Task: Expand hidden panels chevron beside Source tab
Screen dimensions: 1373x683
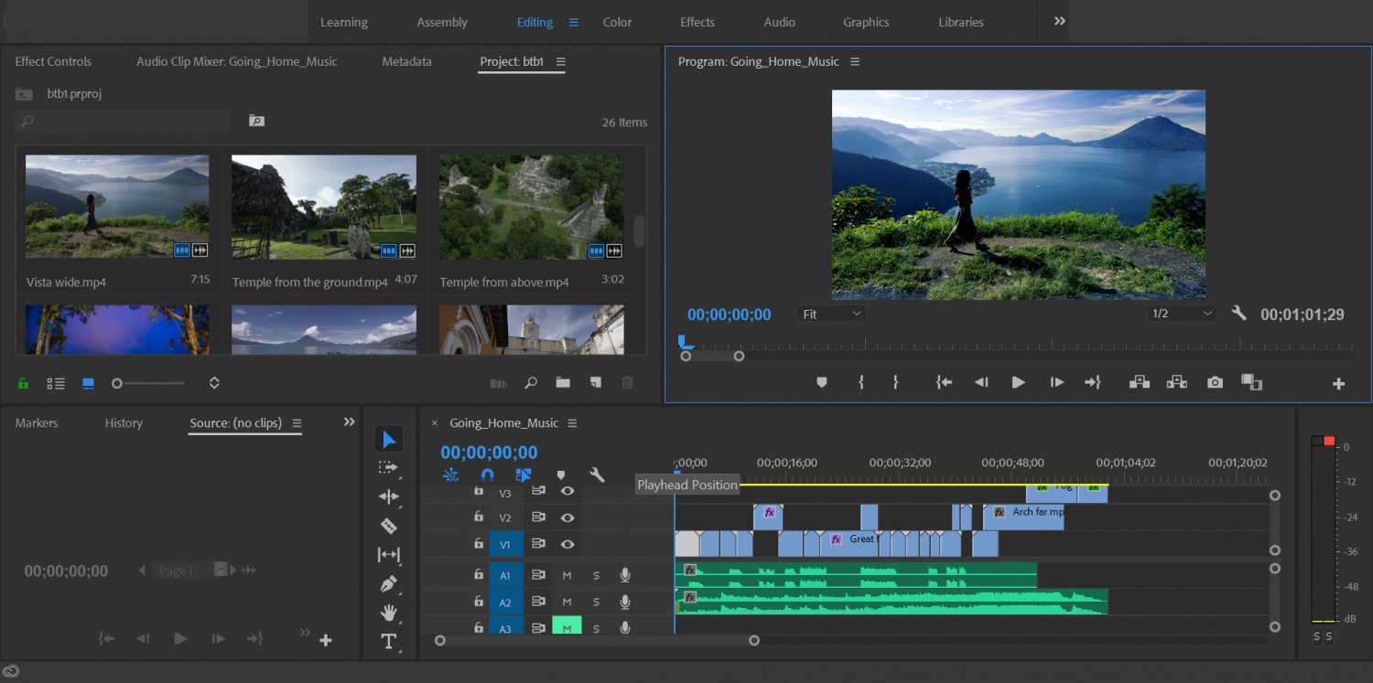Action: coord(349,422)
